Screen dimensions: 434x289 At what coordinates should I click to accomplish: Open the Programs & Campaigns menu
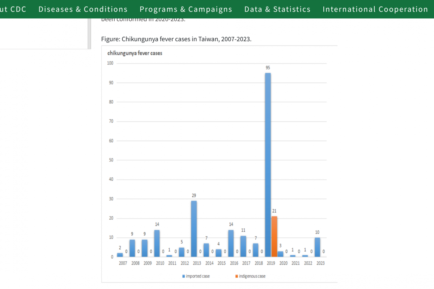(186, 9)
